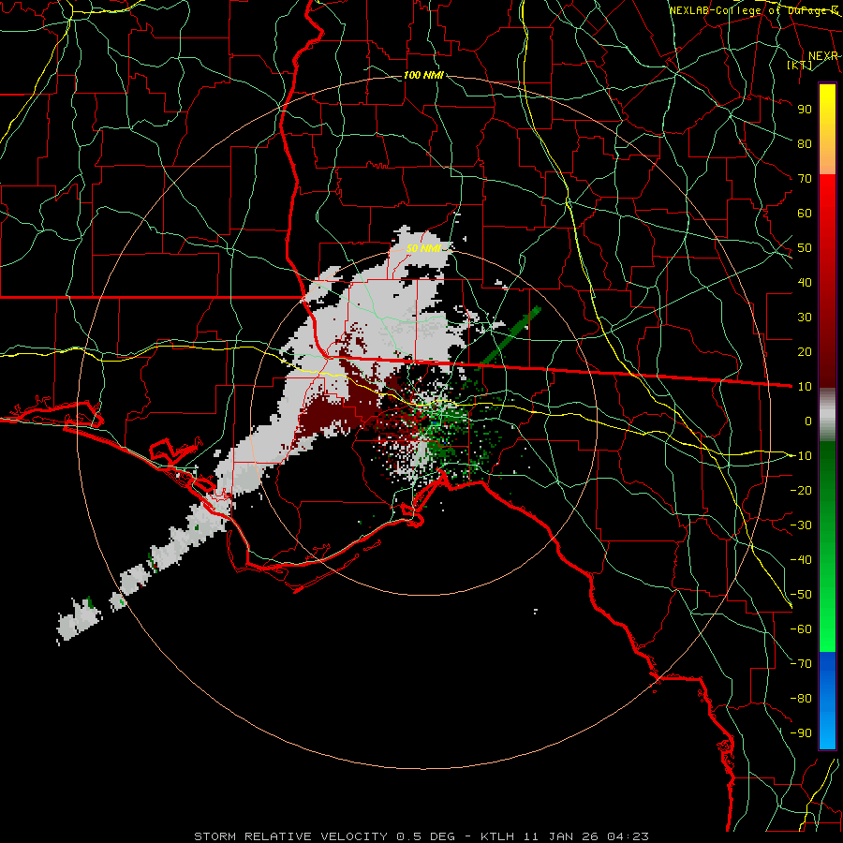Click the -30 label on velocity scale
This screenshot has width=843, height=843.
click(x=801, y=525)
